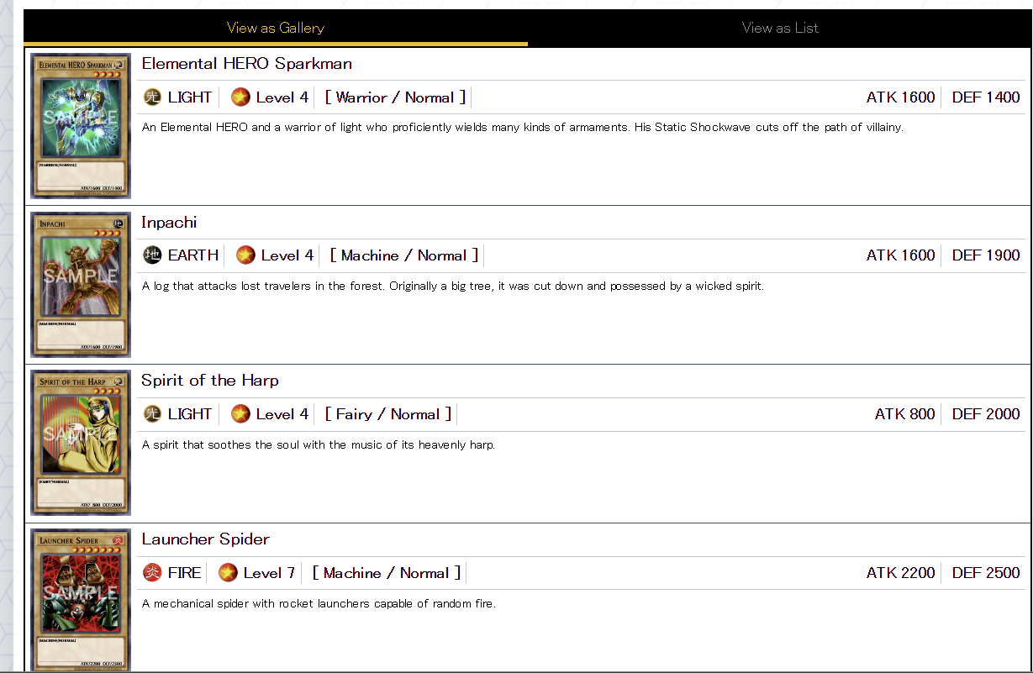Click the EARTH attribute icon for Inpachi
This screenshot has width=1033, height=673.
[x=152, y=255]
